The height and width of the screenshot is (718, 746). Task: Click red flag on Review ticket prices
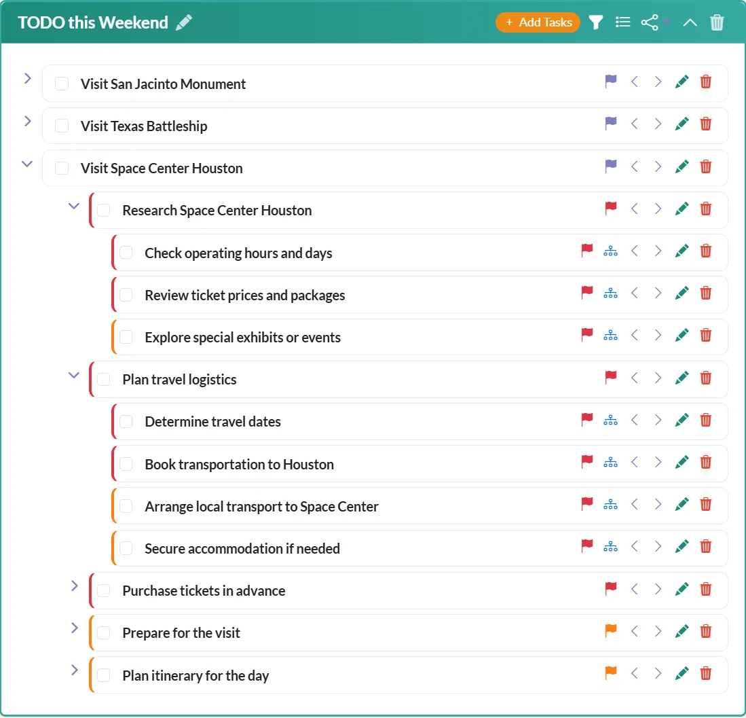pos(587,293)
